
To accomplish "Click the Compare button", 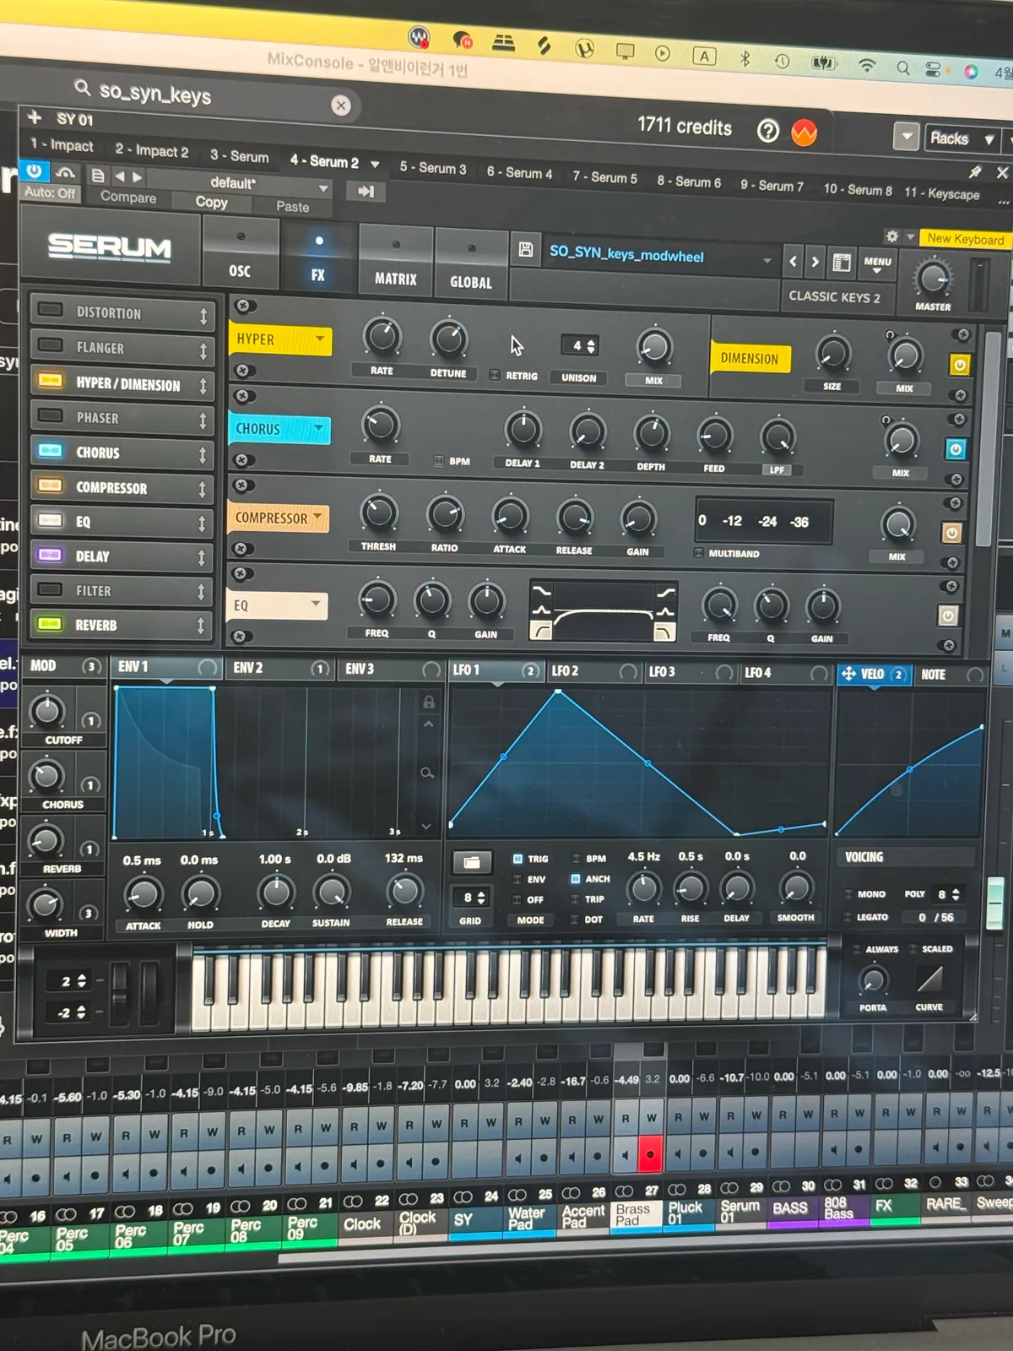I will click(128, 197).
